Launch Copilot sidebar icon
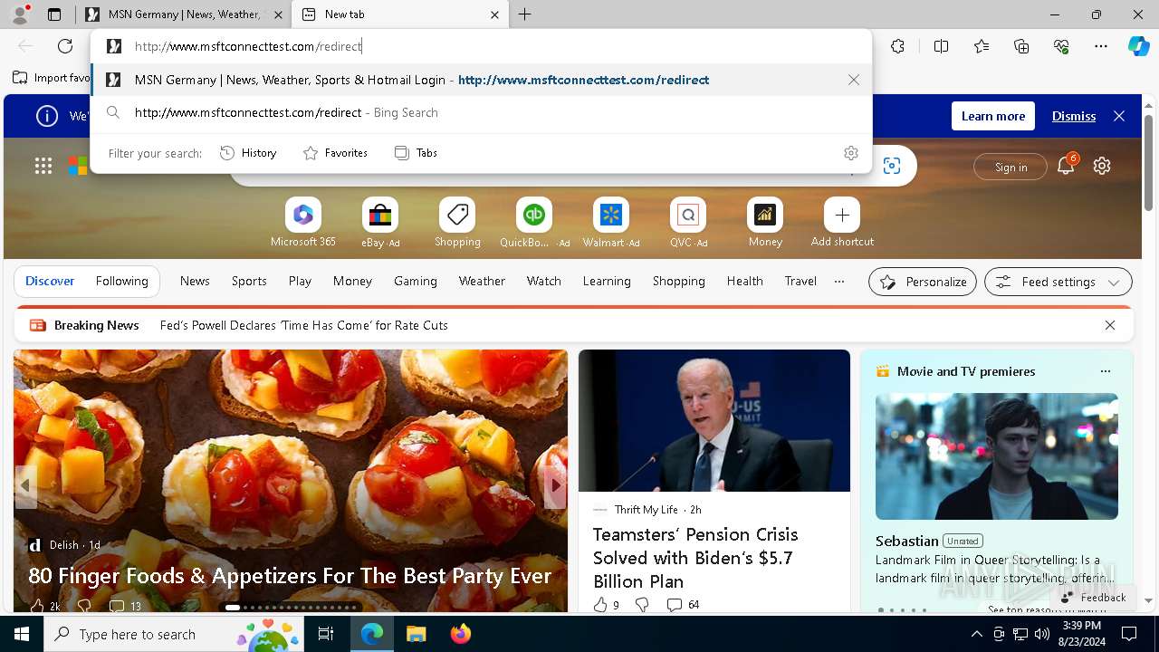 click(1138, 46)
